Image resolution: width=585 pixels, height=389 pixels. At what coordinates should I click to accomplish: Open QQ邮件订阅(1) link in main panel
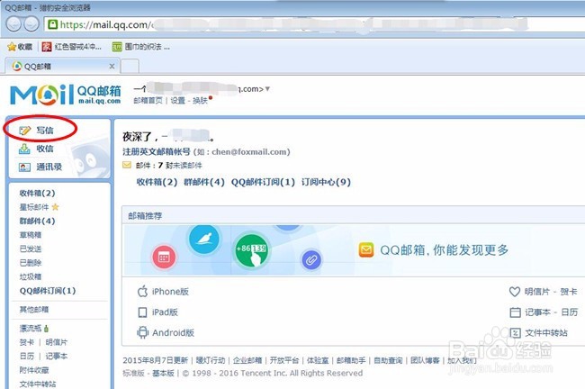[x=263, y=182]
